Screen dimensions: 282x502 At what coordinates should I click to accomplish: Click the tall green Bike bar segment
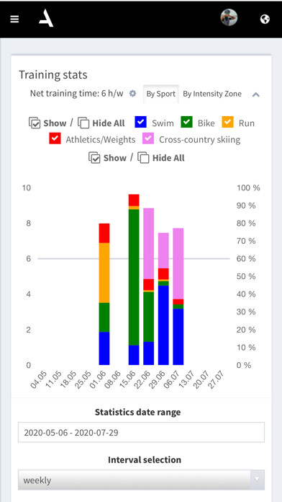coord(134,277)
